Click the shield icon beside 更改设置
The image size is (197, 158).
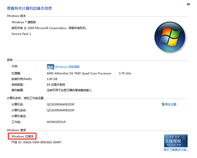click(x=163, y=104)
